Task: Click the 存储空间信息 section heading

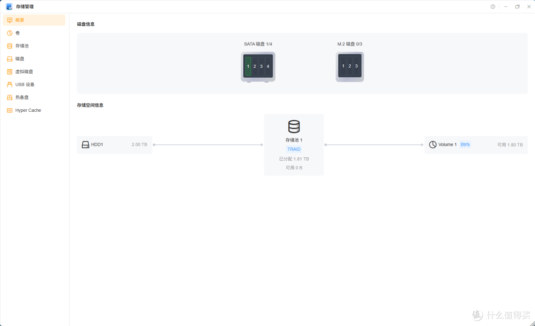Action: 90,105
